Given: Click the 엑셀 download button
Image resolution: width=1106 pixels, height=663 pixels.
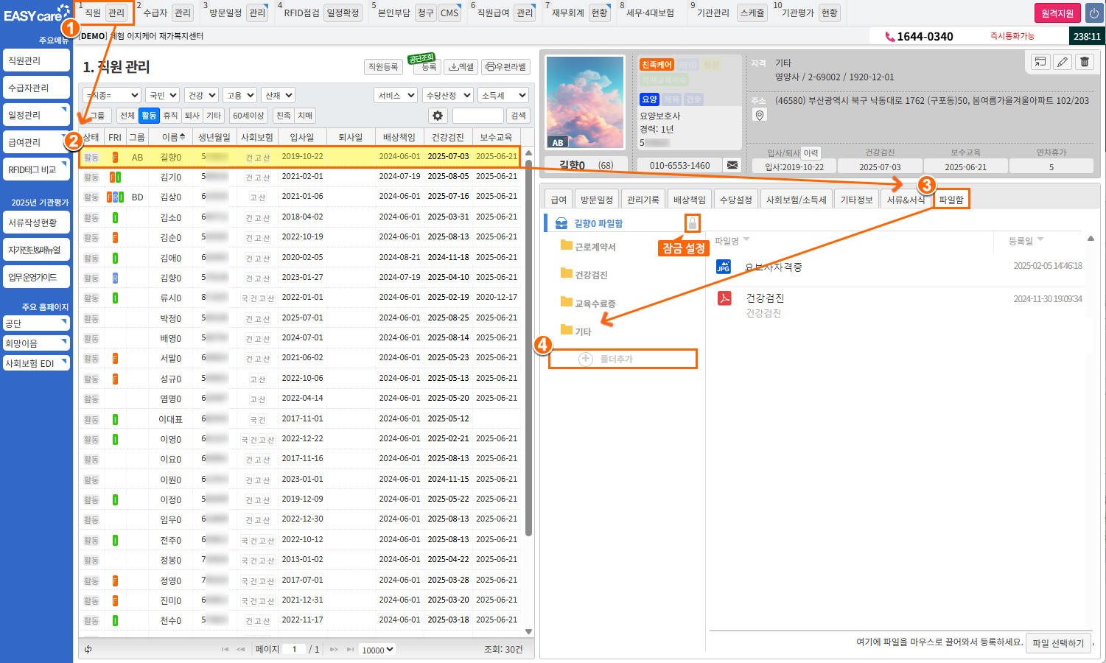Looking at the screenshot, I should coord(462,67).
